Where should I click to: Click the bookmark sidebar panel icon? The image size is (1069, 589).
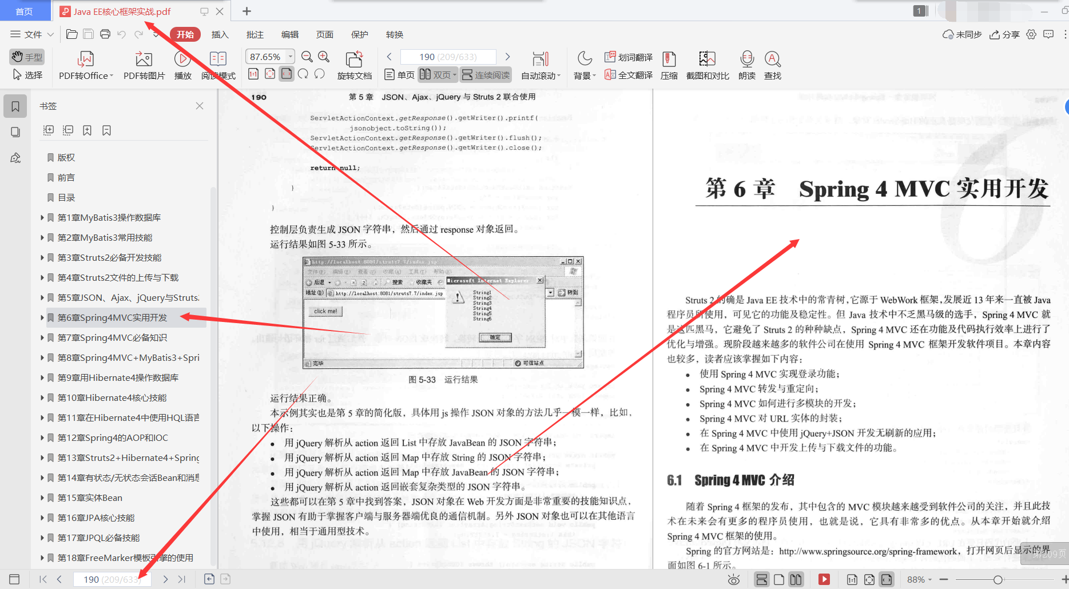click(15, 106)
